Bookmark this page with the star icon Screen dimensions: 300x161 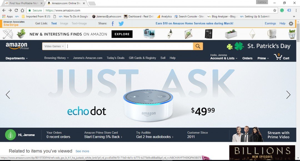[x=275, y=10]
